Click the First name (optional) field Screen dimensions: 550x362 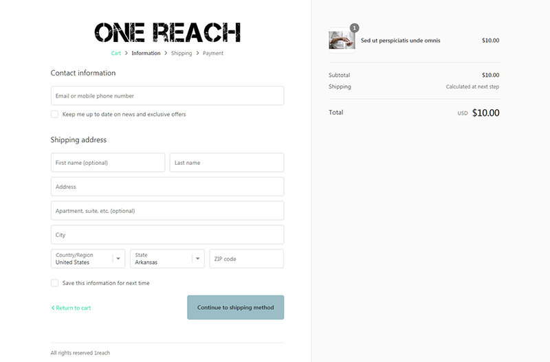pos(108,163)
